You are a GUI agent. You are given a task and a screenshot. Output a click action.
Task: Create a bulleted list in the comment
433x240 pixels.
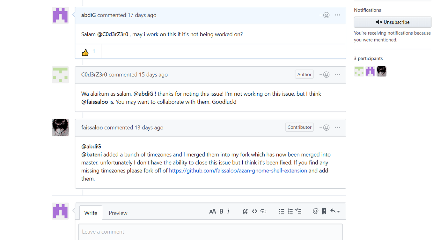coord(282,211)
